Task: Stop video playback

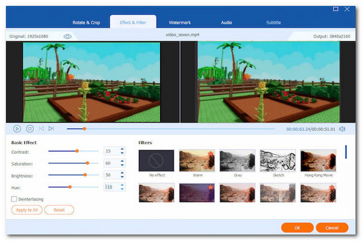Action: click(x=30, y=128)
